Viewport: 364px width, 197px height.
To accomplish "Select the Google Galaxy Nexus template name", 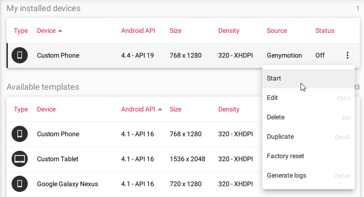I will pyautogui.click(x=68, y=184).
